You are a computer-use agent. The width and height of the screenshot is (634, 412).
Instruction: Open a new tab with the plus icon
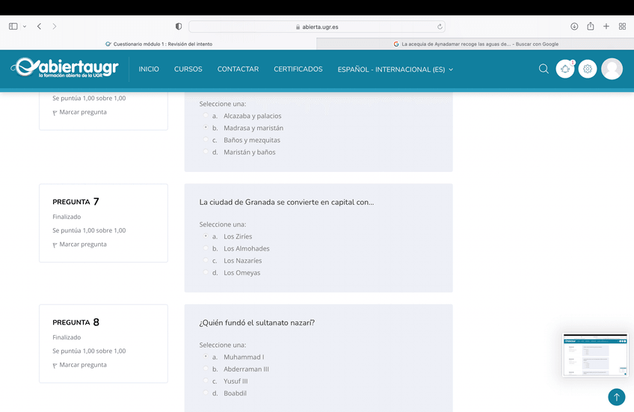coord(606,26)
